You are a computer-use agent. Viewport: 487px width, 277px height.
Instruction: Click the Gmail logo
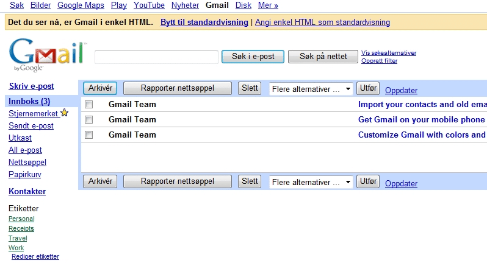pyautogui.click(x=46, y=55)
